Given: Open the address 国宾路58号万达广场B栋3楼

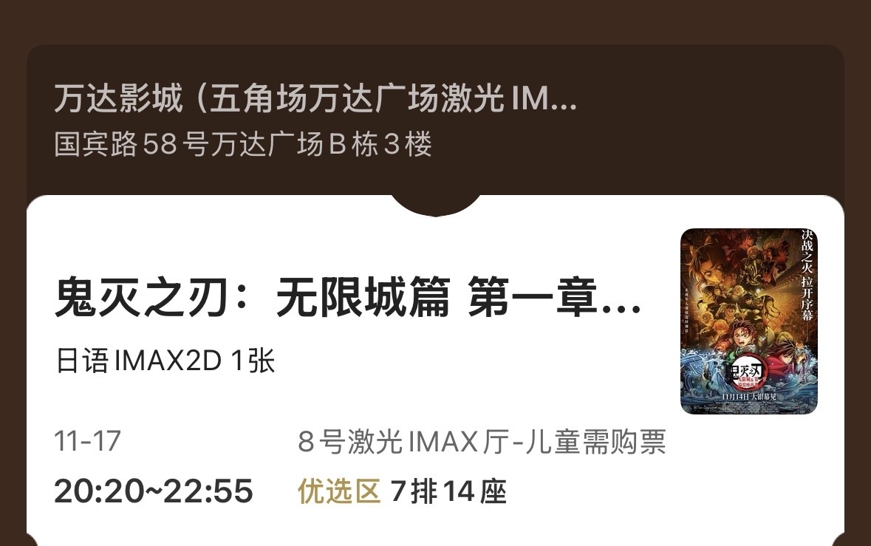Looking at the screenshot, I should tap(243, 144).
